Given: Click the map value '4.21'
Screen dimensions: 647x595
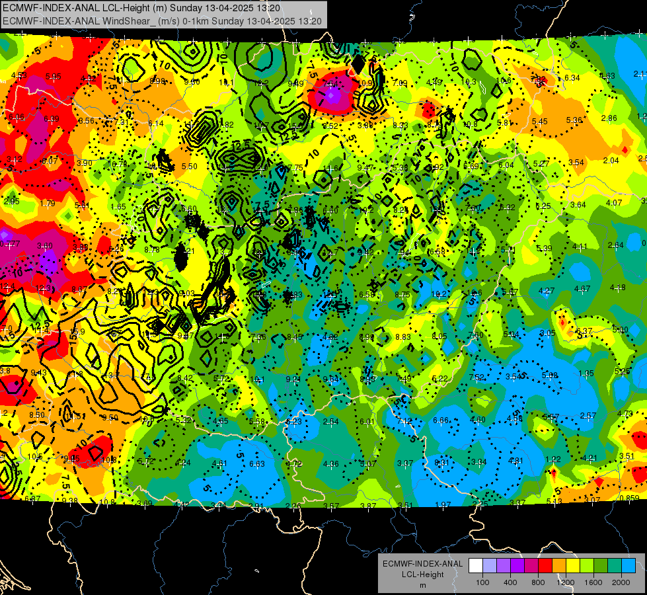Looking at the screenshot, I should click(x=590, y=458).
